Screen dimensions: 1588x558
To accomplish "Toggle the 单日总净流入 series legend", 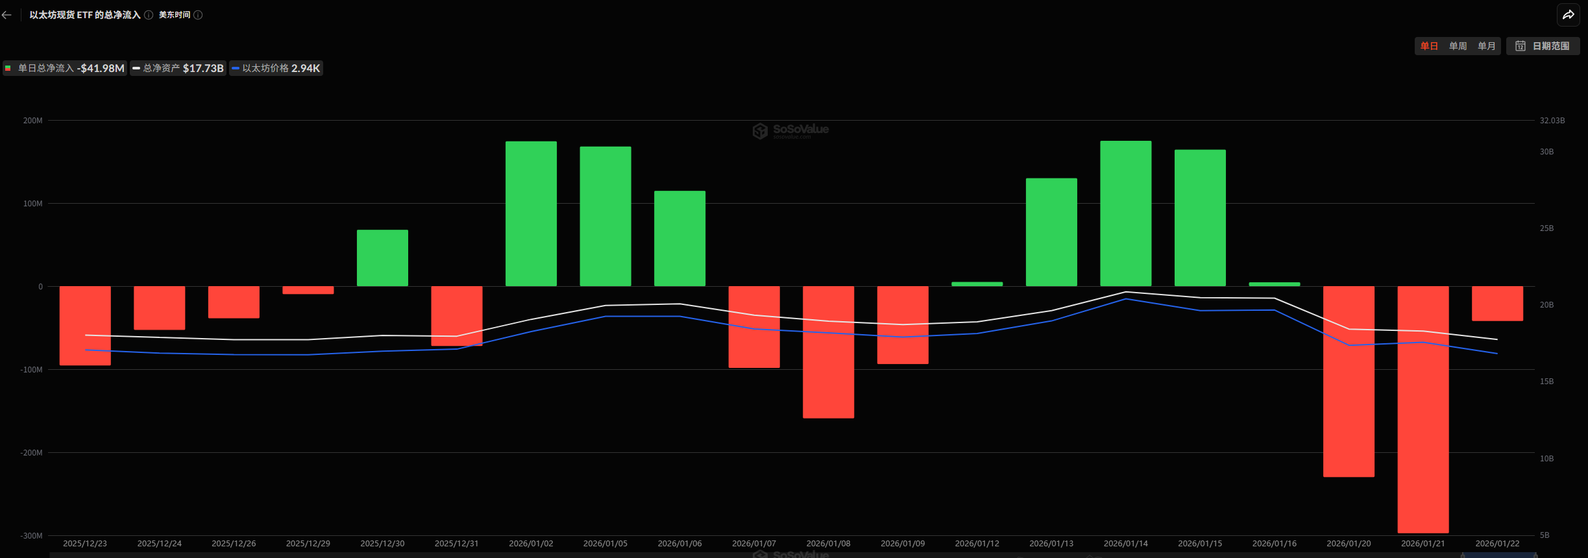I will (65, 68).
